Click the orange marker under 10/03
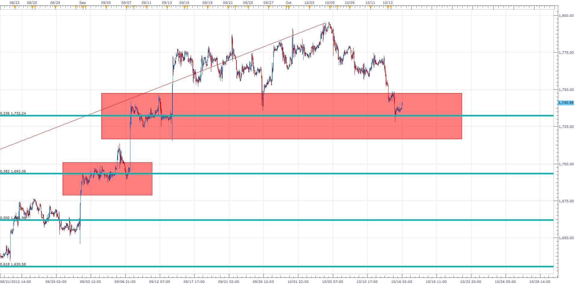Viewport: 575px width, 285px height. [309, 8]
